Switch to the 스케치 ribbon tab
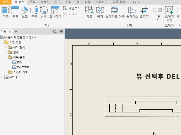Viewport: 181px width, 135px height. (x=45, y=2)
